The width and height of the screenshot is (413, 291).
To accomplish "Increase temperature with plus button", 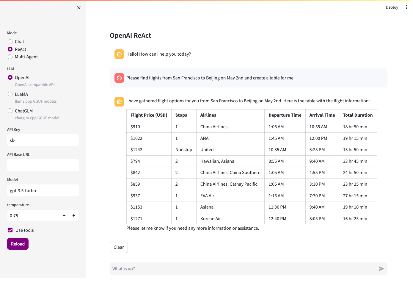I will [x=74, y=215].
